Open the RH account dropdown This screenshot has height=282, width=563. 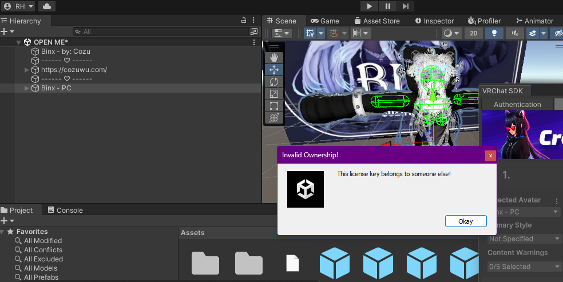click(x=18, y=6)
